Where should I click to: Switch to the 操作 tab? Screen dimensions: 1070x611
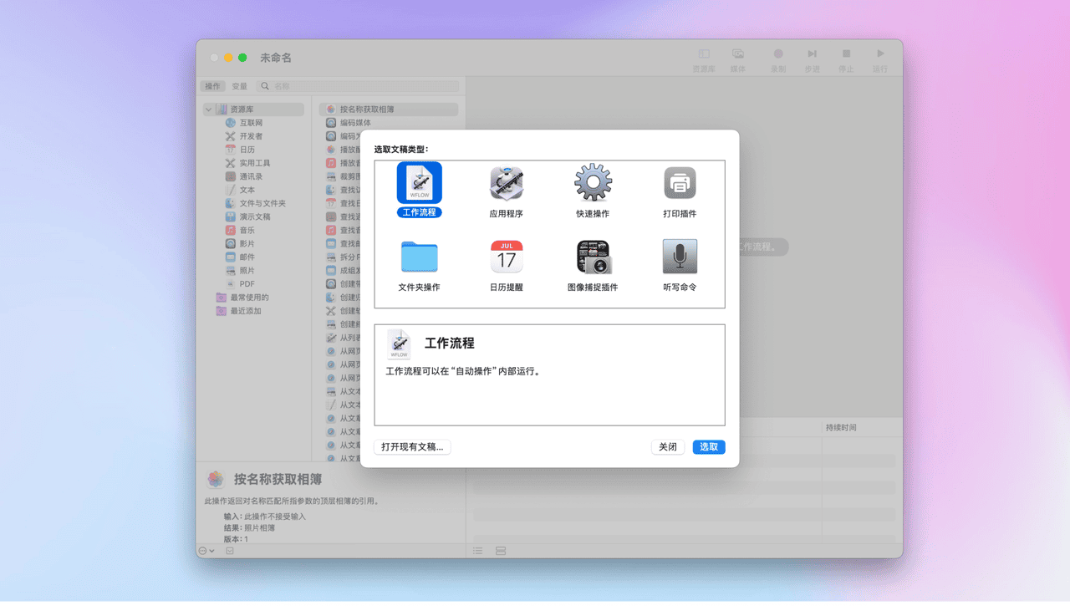tap(213, 86)
